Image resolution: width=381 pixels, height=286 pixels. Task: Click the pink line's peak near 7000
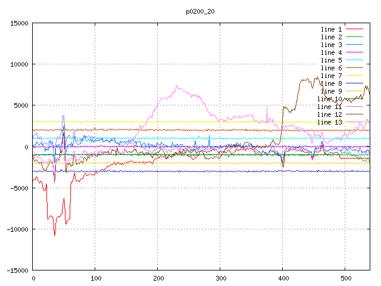177,86
